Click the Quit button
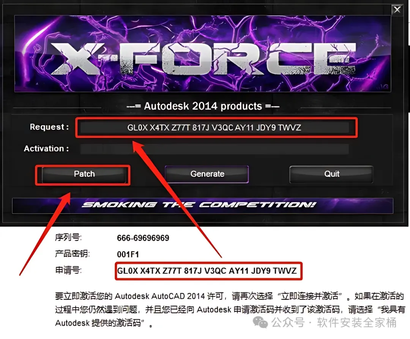Viewport: 410px width, 339px height. (331, 174)
